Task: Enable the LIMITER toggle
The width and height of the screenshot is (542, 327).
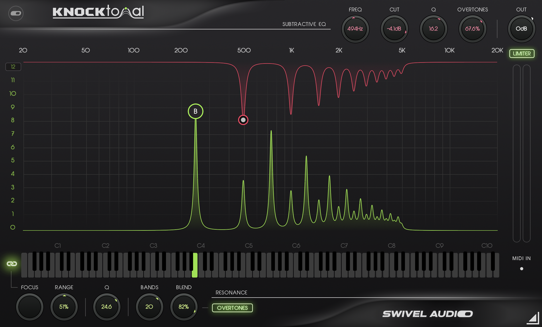Action: (521, 53)
